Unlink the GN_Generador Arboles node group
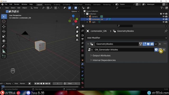Screen dimensions: 169x95 [164, 50]
